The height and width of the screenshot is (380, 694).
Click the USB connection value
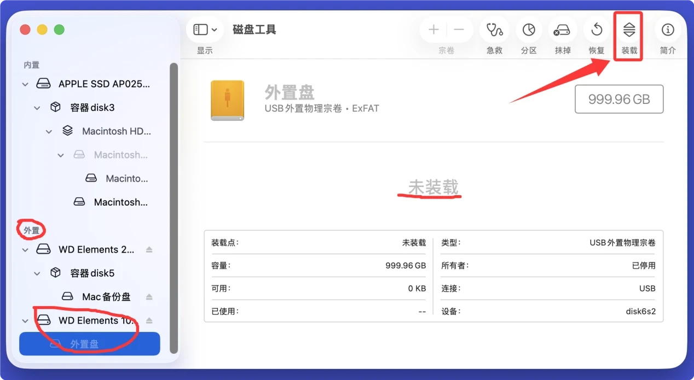click(647, 289)
